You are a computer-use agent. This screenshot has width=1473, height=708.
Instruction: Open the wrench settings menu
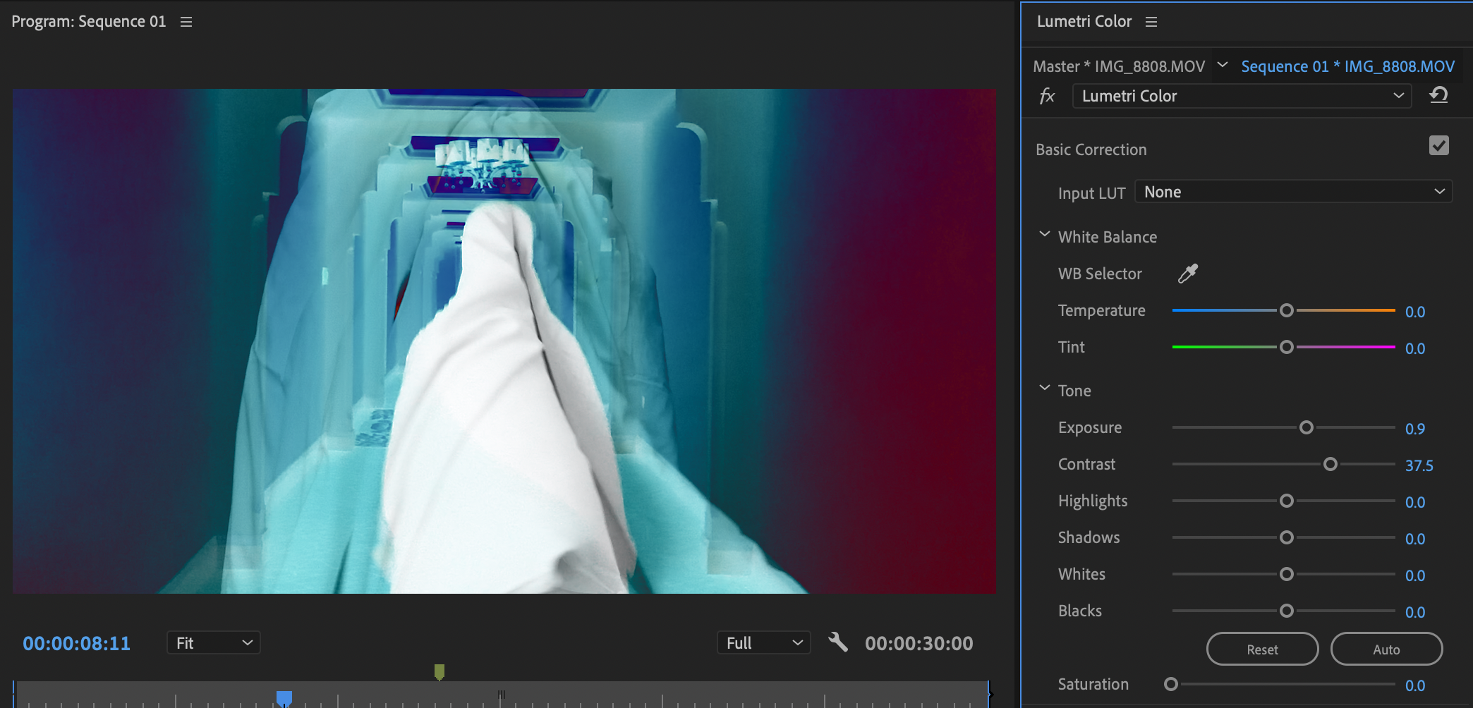pyautogui.click(x=837, y=642)
